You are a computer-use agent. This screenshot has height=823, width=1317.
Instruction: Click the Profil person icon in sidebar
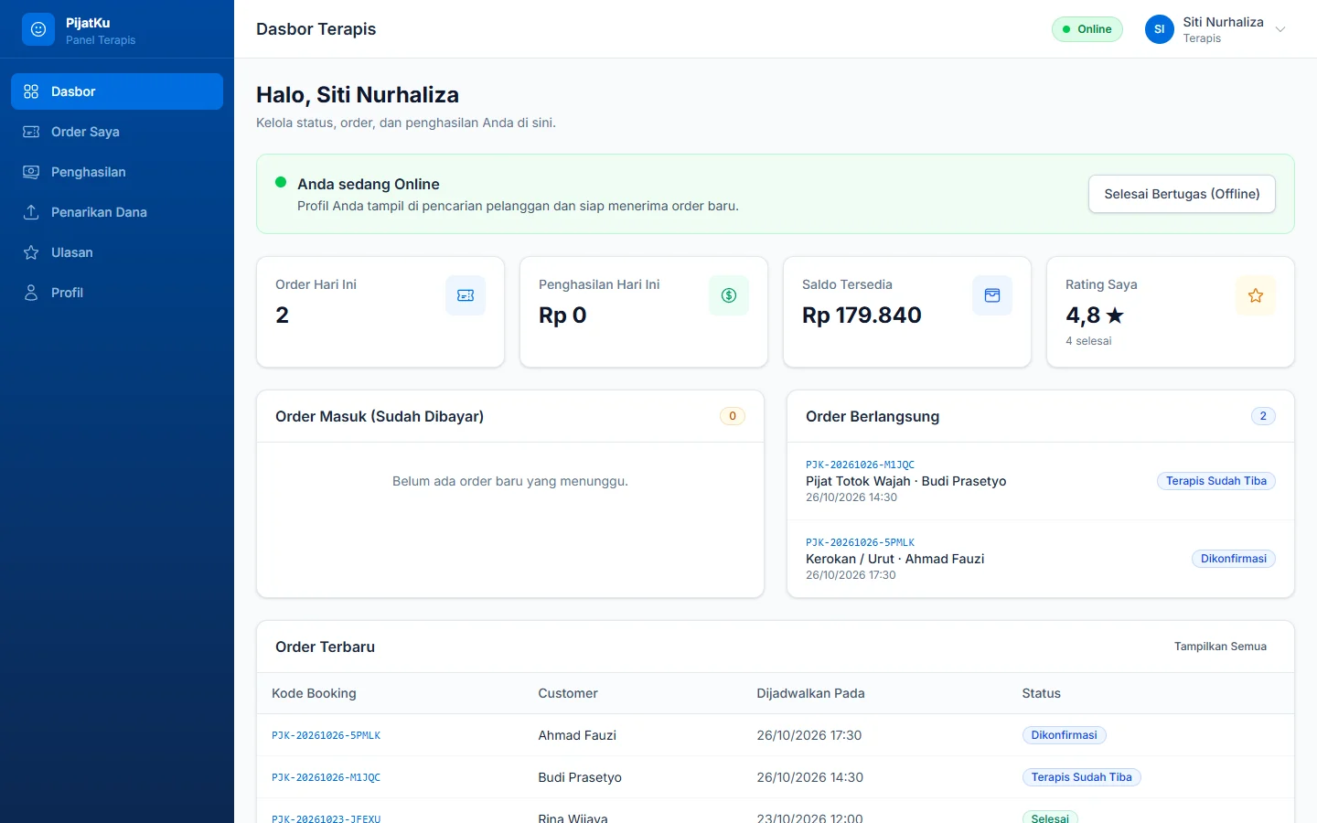pyautogui.click(x=31, y=293)
